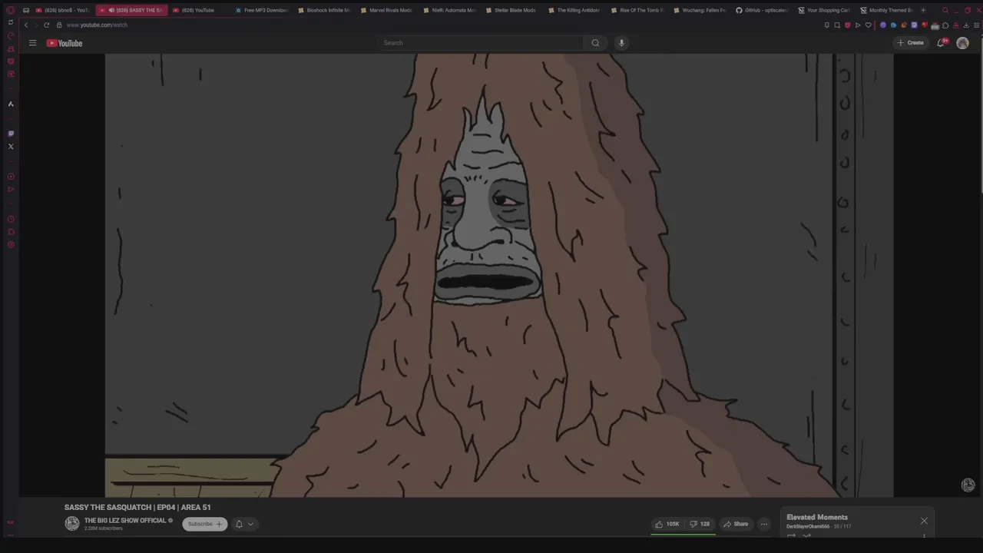Image resolution: width=983 pixels, height=553 pixels.
Task: Select the SASSY THE SASQUATCH tab
Action: (x=131, y=10)
